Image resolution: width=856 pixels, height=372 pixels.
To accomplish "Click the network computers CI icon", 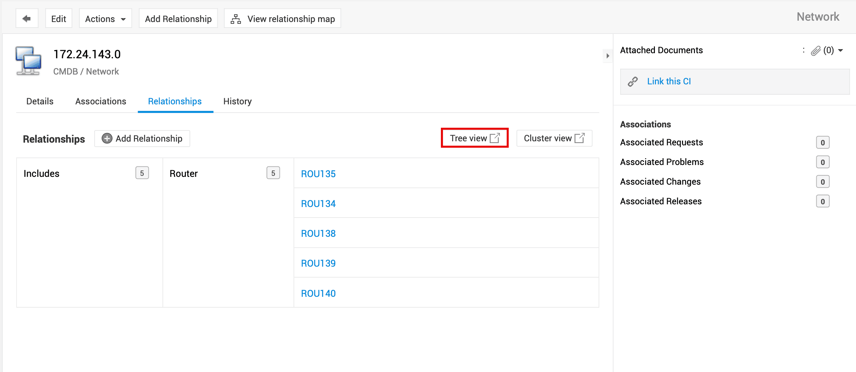I will [x=28, y=61].
